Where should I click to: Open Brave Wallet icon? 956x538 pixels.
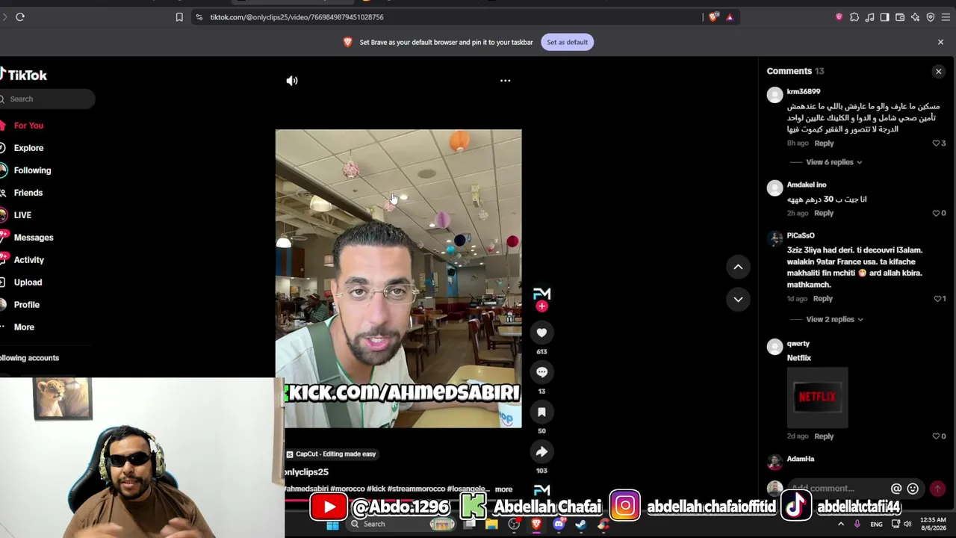pos(900,17)
